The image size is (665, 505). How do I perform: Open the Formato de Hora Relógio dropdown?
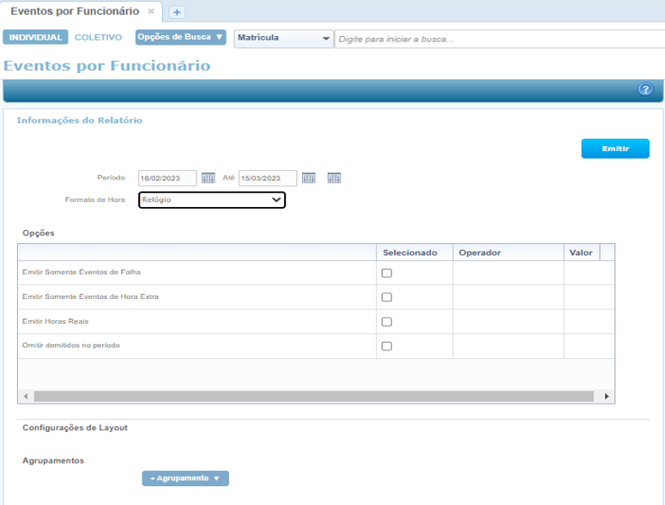click(211, 199)
